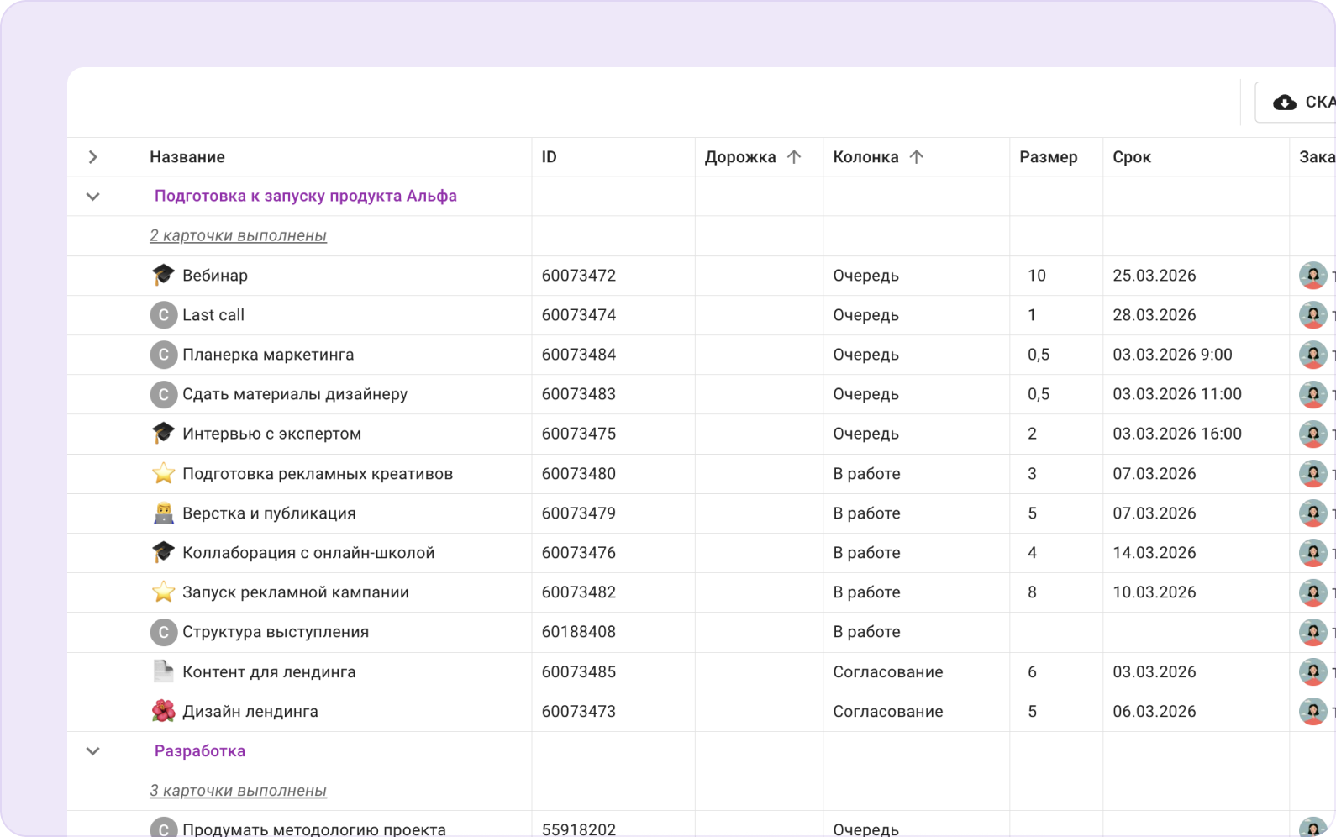The width and height of the screenshot is (1336, 837).
Task: Collapse the Разработка group chevron
Action: (93, 751)
